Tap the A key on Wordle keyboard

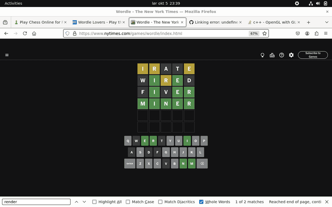click(132, 152)
